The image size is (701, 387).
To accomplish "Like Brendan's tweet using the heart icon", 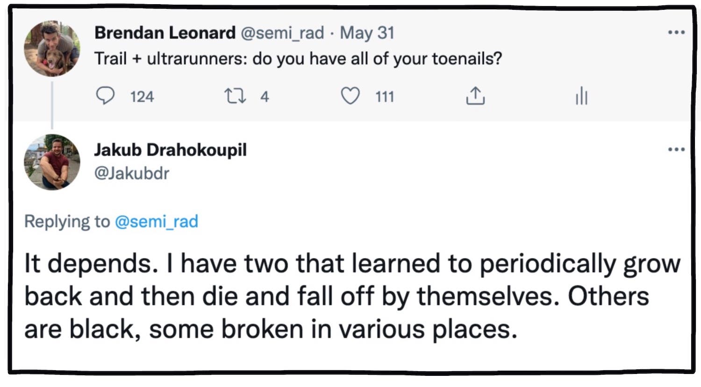I will click(351, 96).
